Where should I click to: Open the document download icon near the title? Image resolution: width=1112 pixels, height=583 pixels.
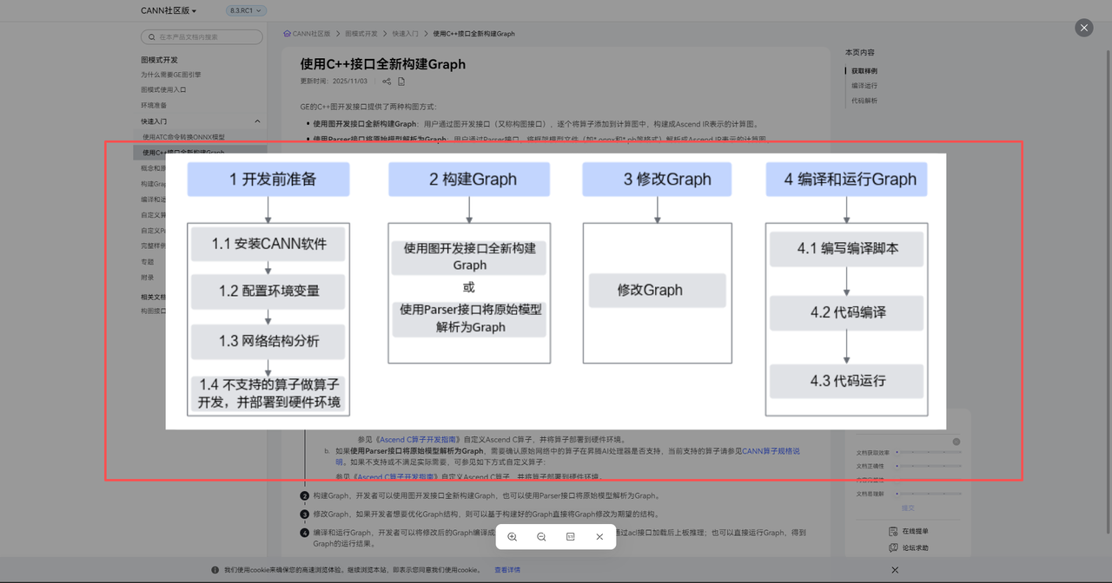click(x=401, y=81)
